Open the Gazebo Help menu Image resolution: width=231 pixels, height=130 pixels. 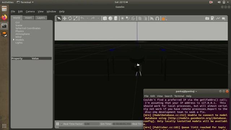click(x=62, y=12)
